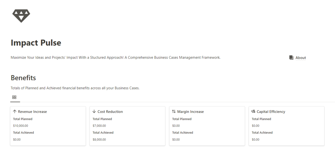
Task: Open the About page link
Action: click(300, 58)
